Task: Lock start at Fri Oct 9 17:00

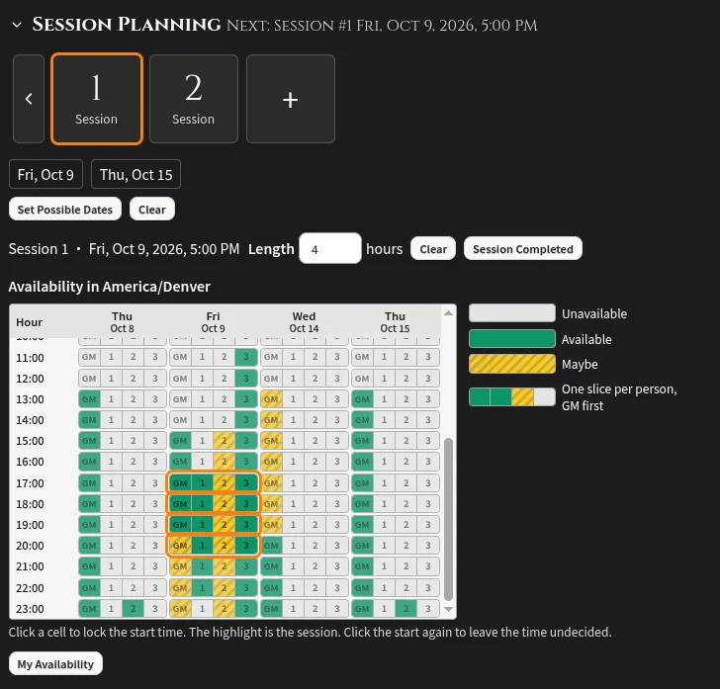Action: point(213,483)
